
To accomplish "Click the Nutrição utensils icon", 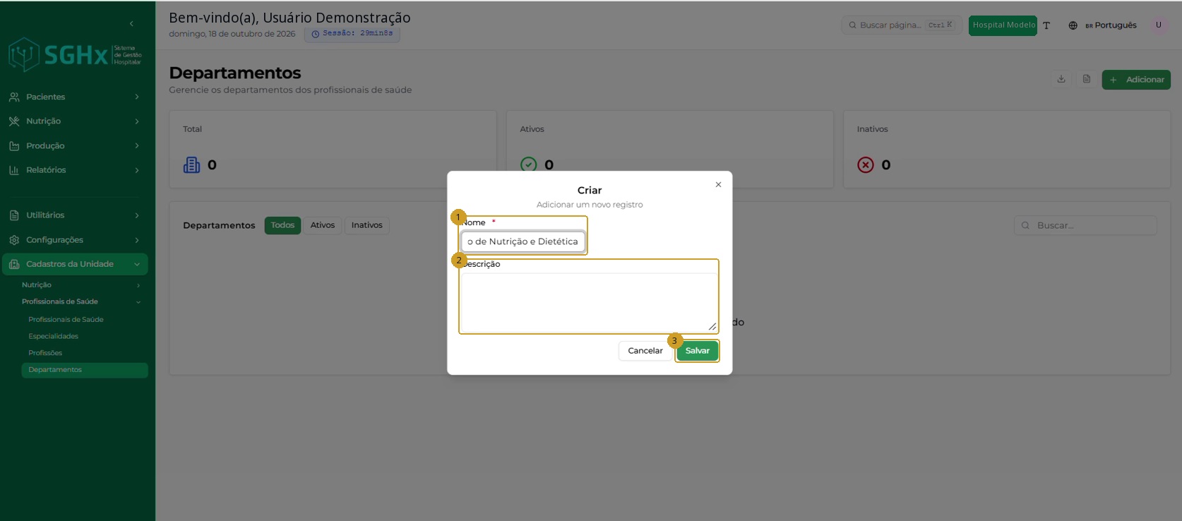I will pos(14,121).
